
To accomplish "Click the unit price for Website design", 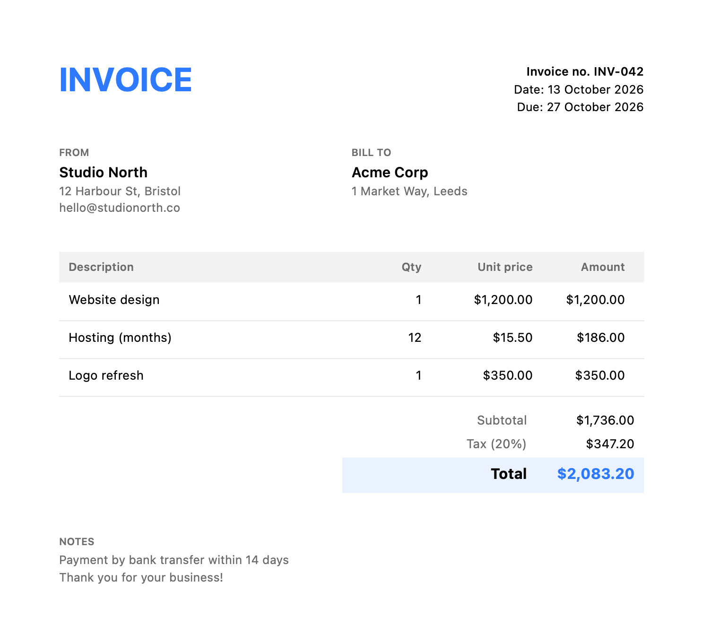I will point(503,300).
